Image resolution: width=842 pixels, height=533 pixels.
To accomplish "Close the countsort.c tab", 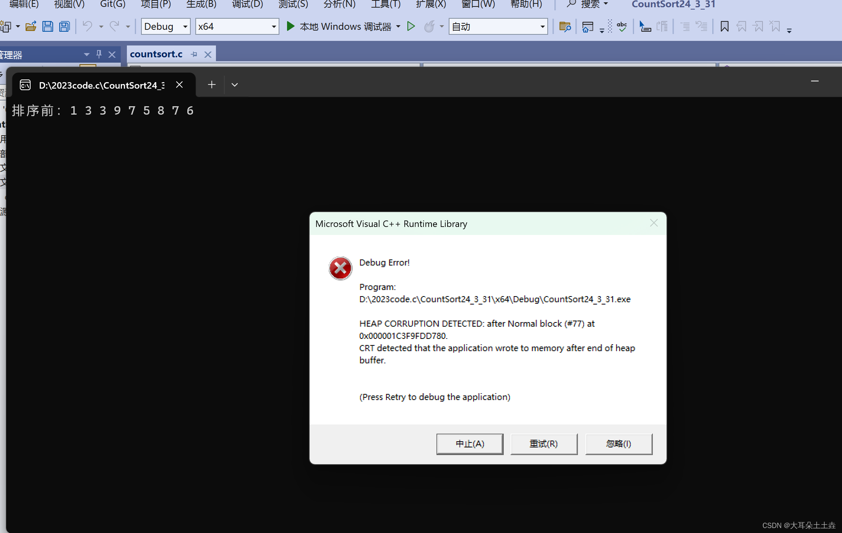I will point(208,54).
